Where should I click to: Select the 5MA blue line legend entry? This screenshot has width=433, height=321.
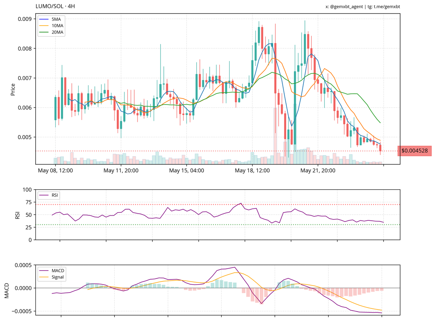tap(51, 19)
